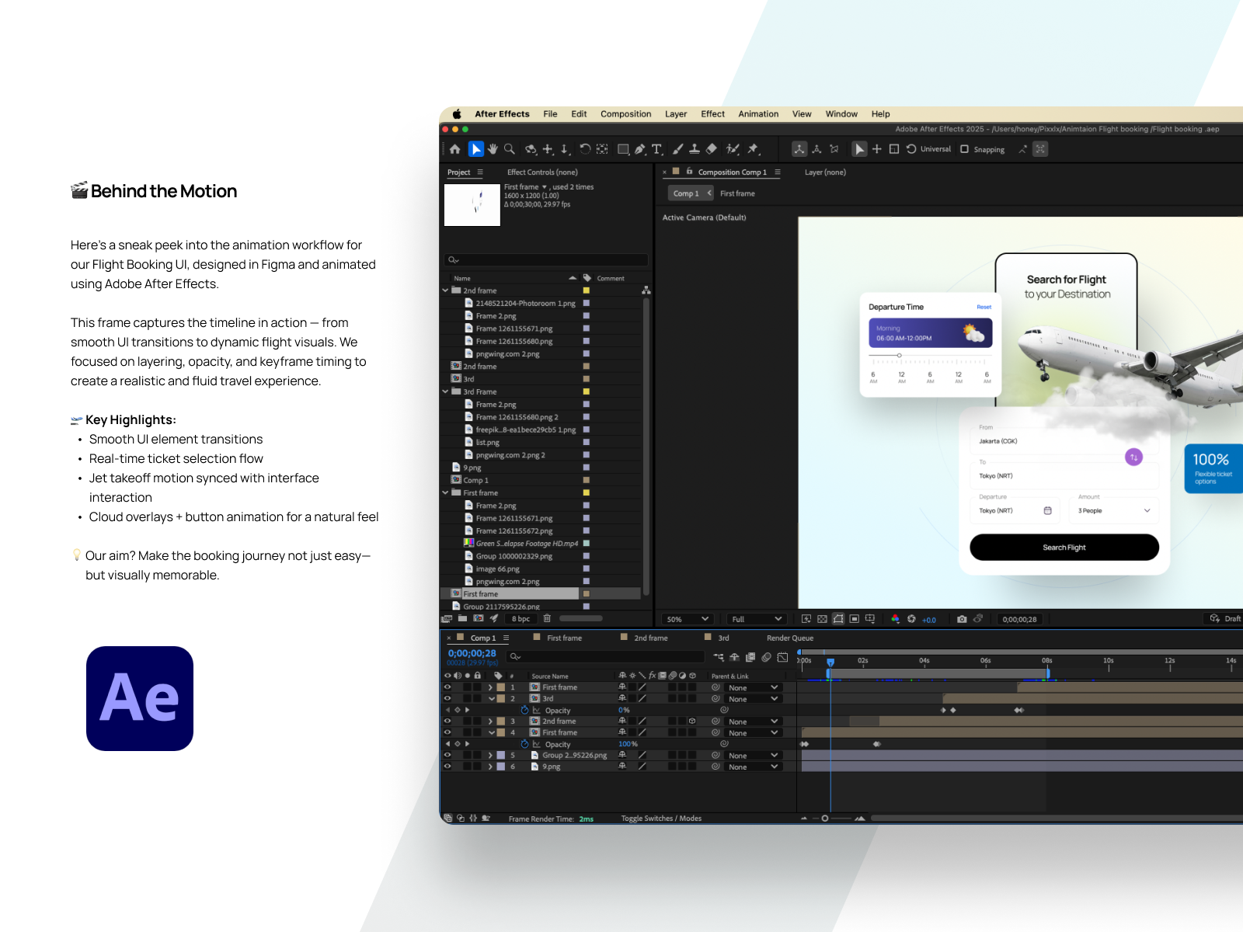Toggle the Snapping checkbox

click(964, 149)
